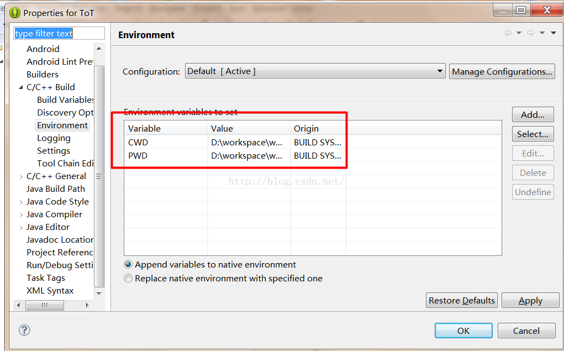Select Discovery Options item
564x351 pixels.
(65, 113)
